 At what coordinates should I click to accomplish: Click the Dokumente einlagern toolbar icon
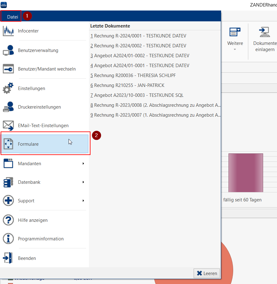pos(265,32)
